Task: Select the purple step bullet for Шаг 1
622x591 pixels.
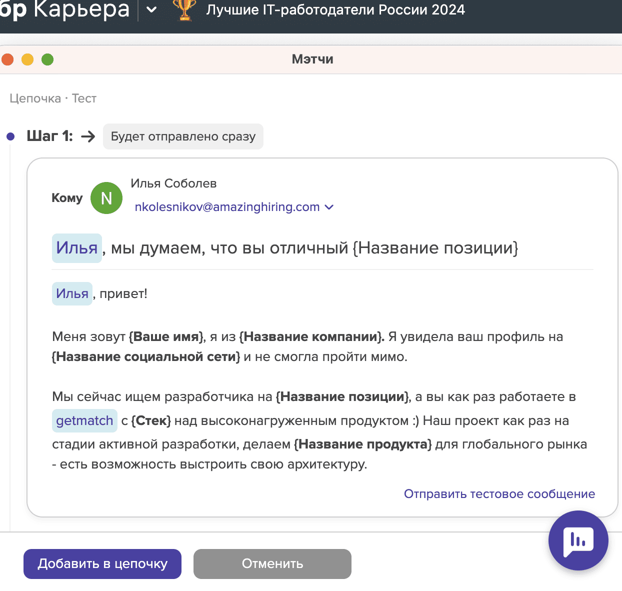Action: (x=10, y=136)
